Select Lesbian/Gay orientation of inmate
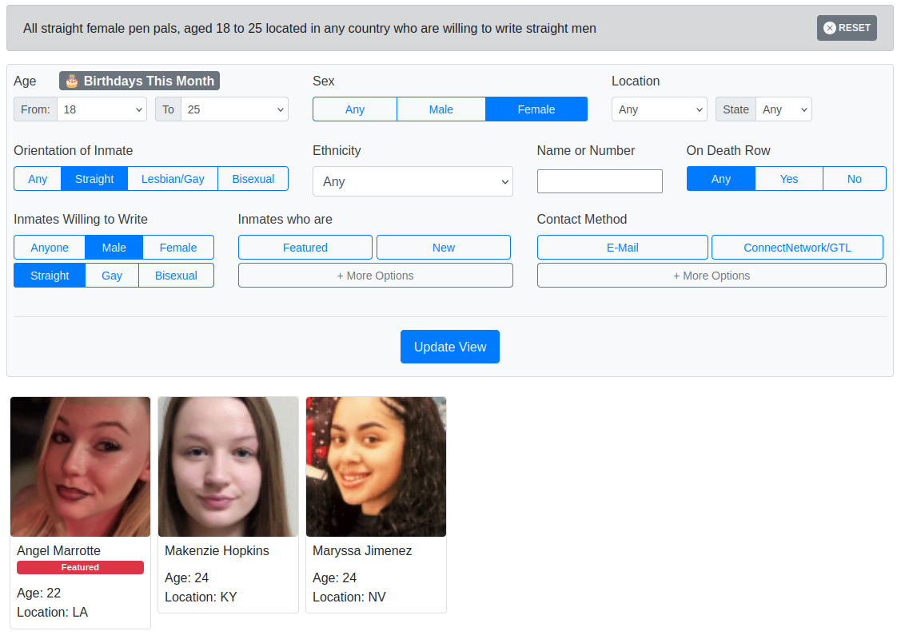901x639 pixels. point(173,179)
